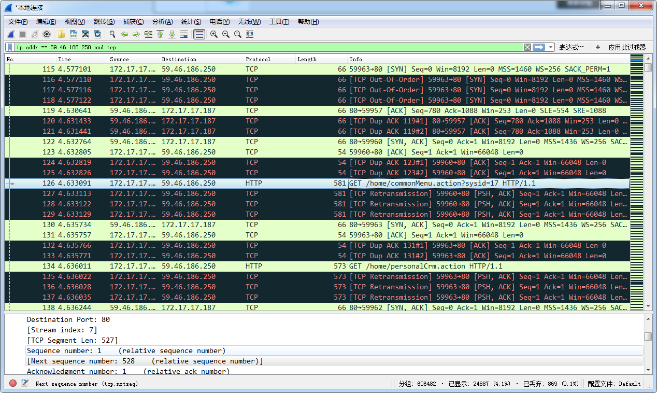Click the 表达式 expression button
The image size is (657, 393).
pos(572,47)
